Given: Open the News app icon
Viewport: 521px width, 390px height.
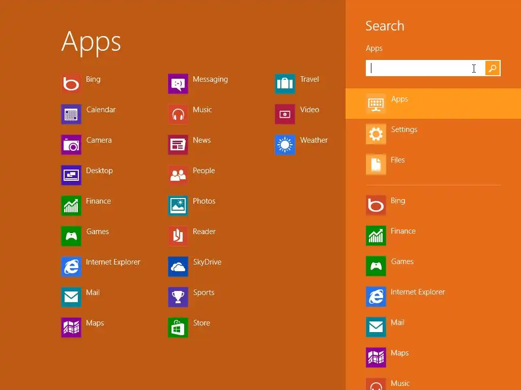Looking at the screenshot, I should [x=178, y=145].
